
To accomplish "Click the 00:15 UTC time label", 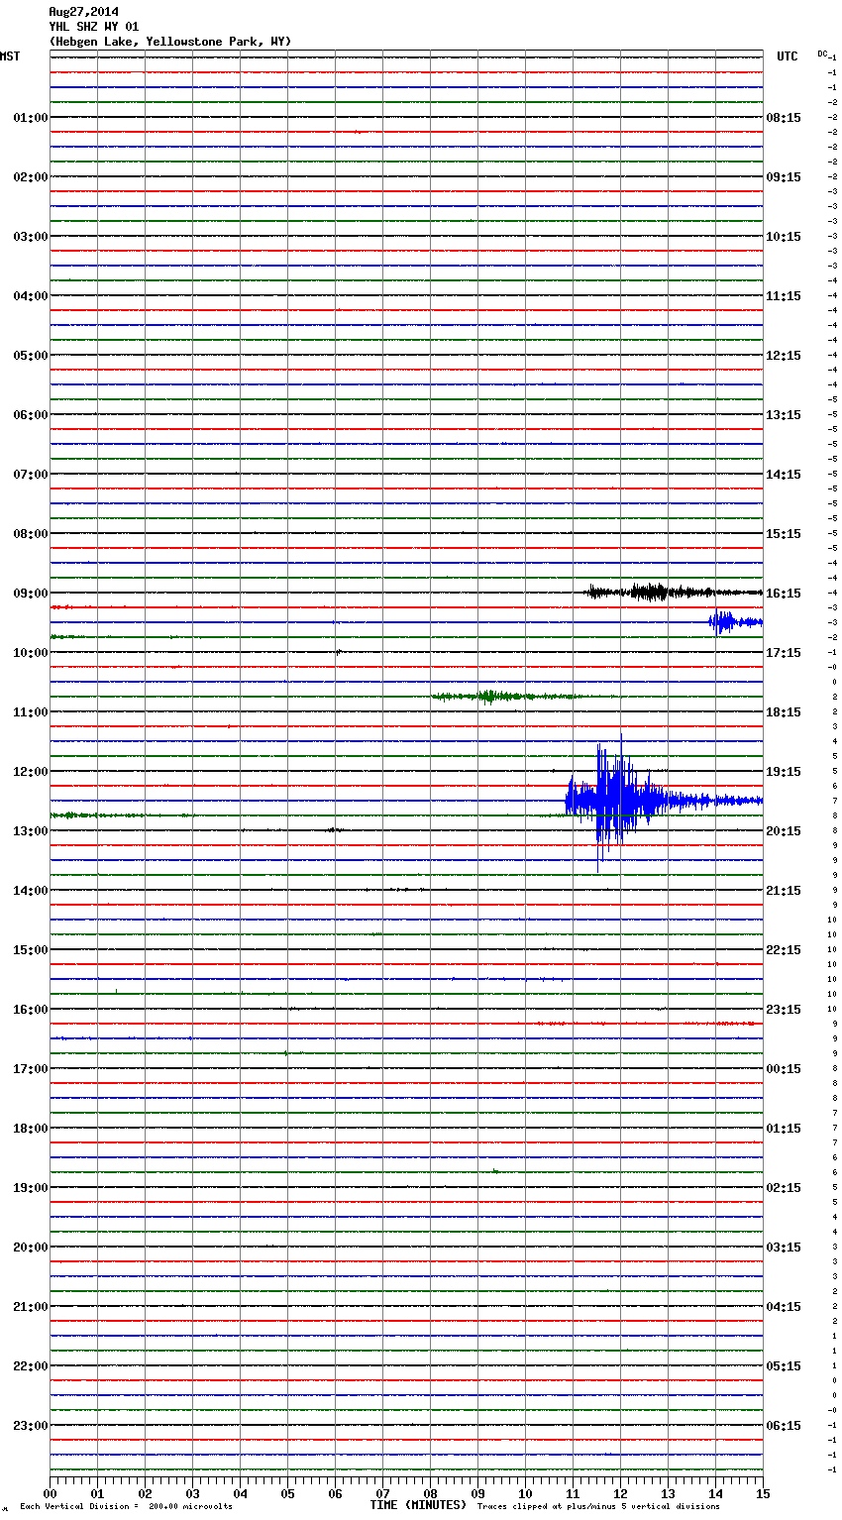I will tap(784, 1069).
